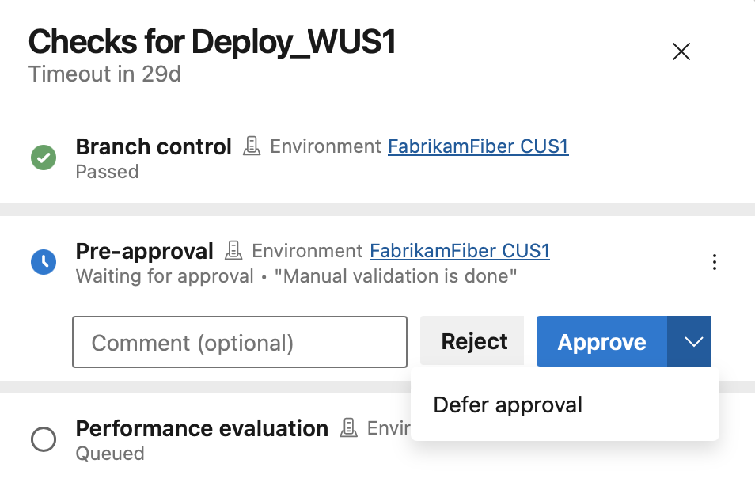Click the environment icon next to Branch control's environment label
Image resolution: width=755 pixels, height=490 pixels.
coord(251,146)
